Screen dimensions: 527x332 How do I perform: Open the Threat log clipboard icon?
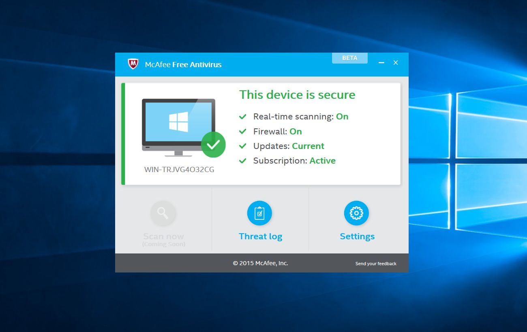(x=259, y=213)
